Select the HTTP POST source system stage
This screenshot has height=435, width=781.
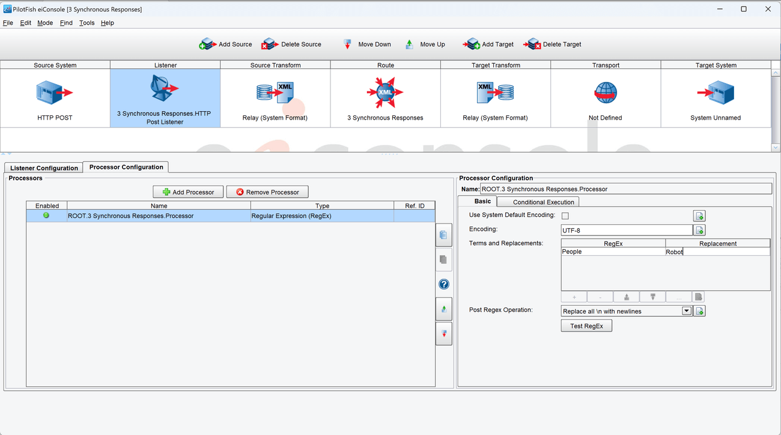click(x=55, y=99)
